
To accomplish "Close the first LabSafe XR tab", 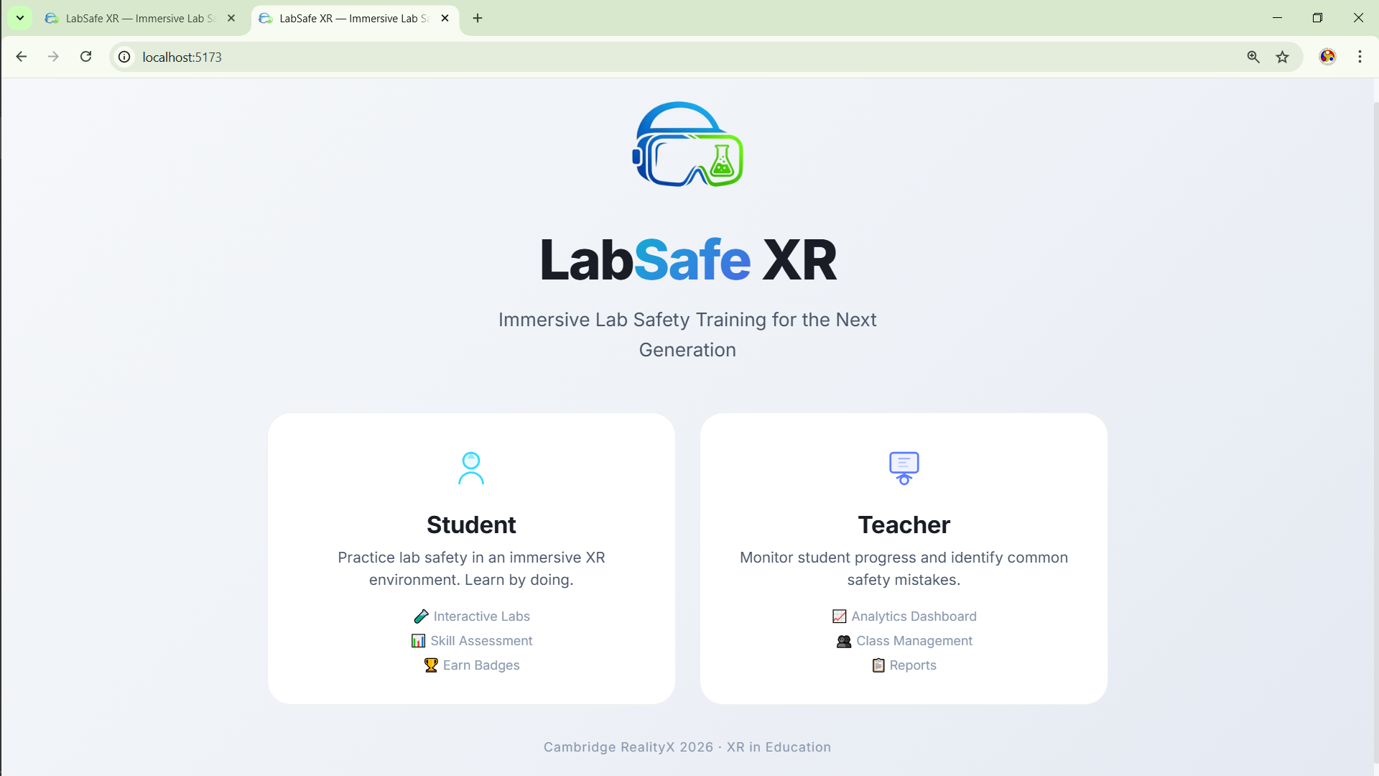I will [x=231, y=19].
